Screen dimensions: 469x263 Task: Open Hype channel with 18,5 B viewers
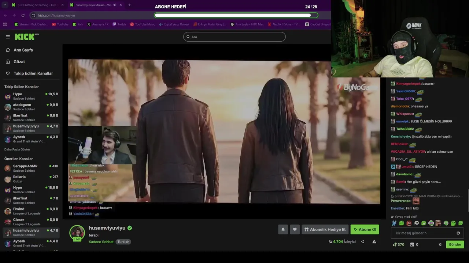click(31, 96)
